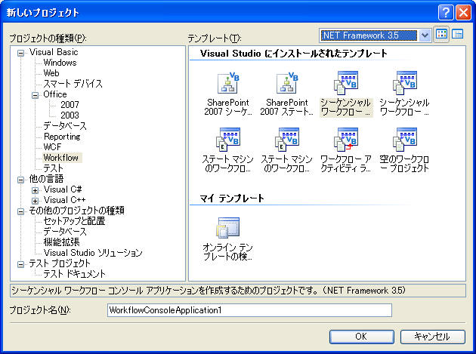Select the Visual Basic root label
Screen dimensions: 476x354
click(x=54, y=52)
